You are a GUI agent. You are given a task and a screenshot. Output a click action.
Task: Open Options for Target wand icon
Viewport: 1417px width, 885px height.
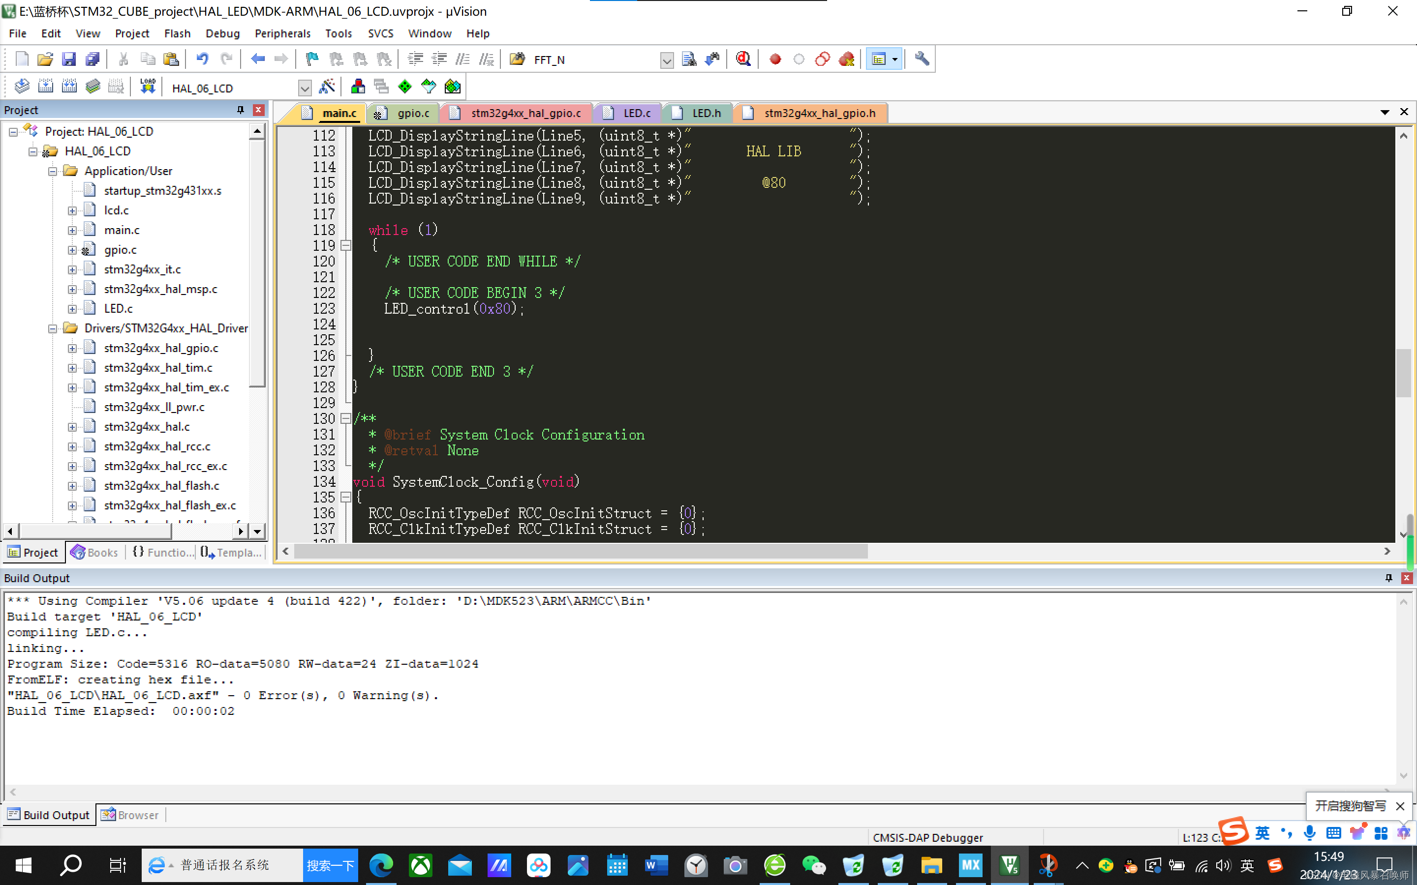click(327, 87)
